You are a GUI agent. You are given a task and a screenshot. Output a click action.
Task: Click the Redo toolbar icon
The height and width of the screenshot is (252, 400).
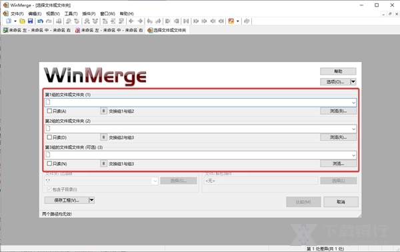tap(49, 21)
